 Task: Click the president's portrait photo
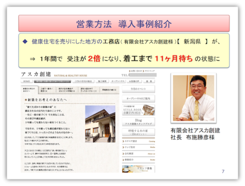pyautogui.click(x=193, y=98)
